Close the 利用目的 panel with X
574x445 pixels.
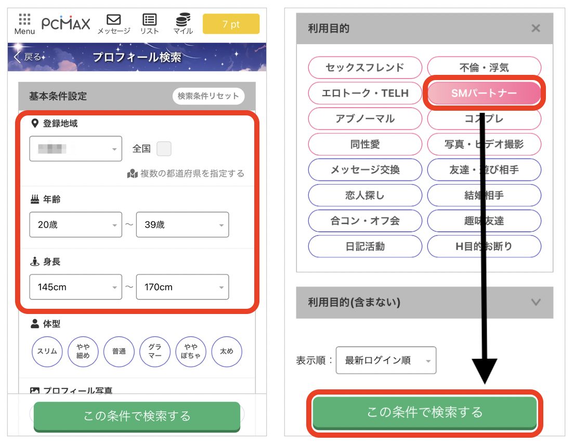pyautogui.click(x=536, y=28)
